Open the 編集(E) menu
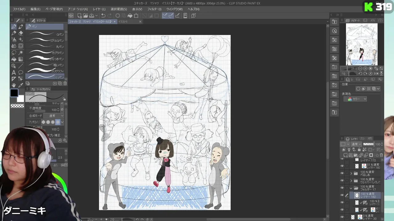This screenshot has width=394, height=221. tap(35, 9)
